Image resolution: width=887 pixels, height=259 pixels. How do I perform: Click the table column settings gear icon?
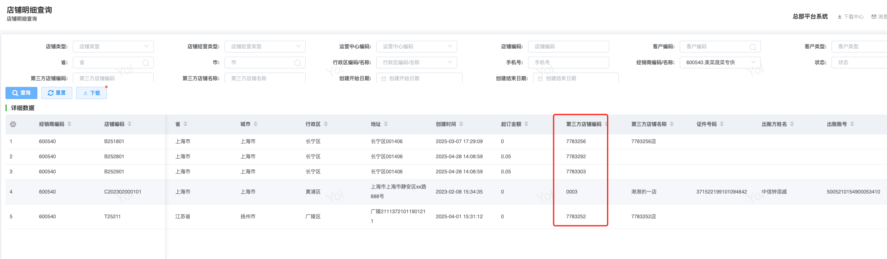click(13, 124)
